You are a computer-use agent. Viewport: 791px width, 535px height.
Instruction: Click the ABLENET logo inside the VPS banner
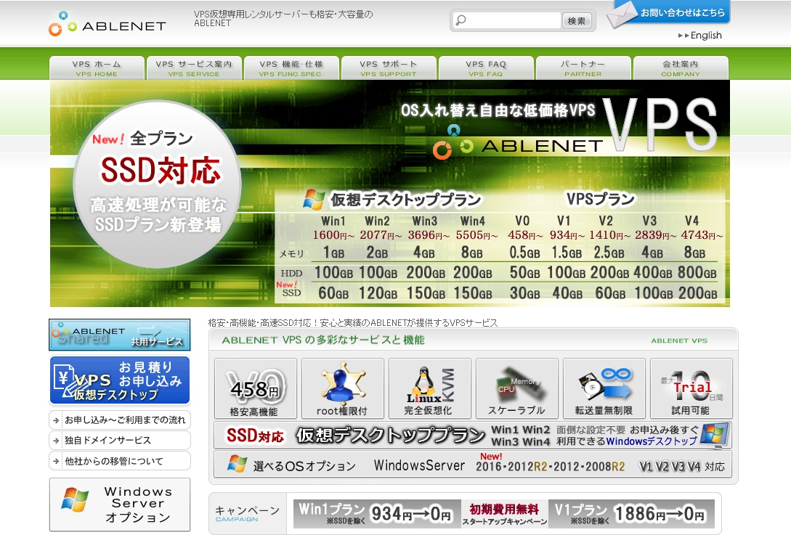tap(518, 143)
